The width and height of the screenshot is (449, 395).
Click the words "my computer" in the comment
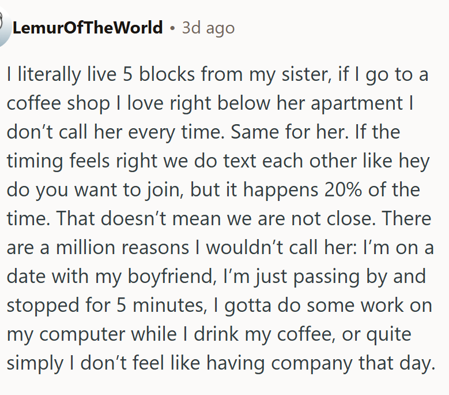click(x=66, y=334)
